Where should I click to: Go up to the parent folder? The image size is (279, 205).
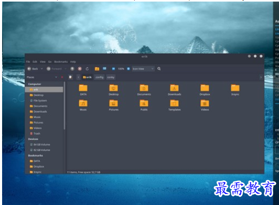[72, 69]
